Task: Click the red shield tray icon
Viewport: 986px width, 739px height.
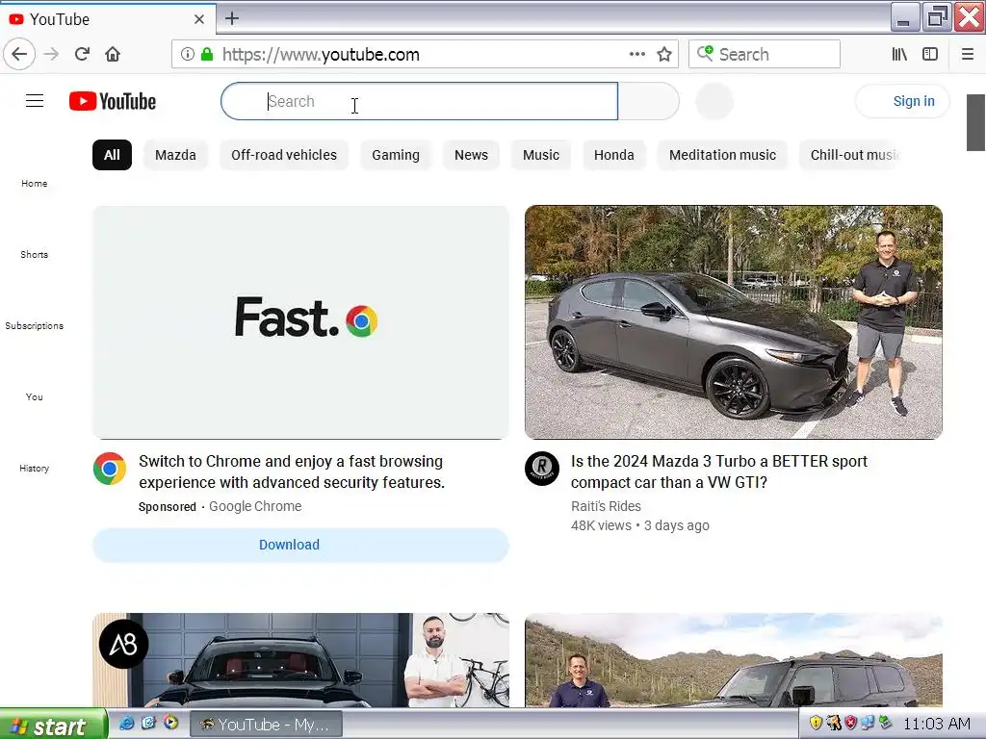Action: pos(851,724)
